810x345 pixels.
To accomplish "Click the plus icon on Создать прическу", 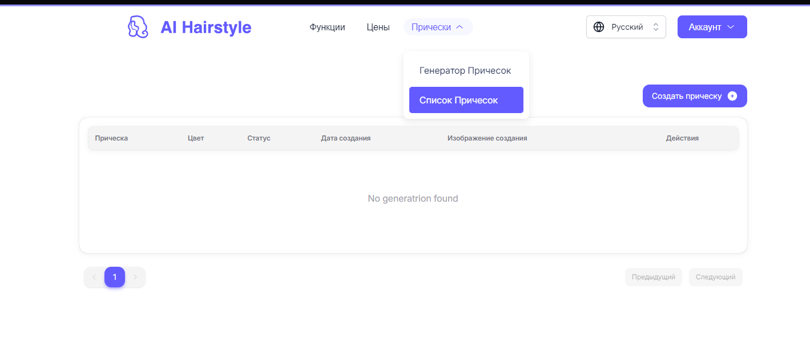I will click(732, 96).
